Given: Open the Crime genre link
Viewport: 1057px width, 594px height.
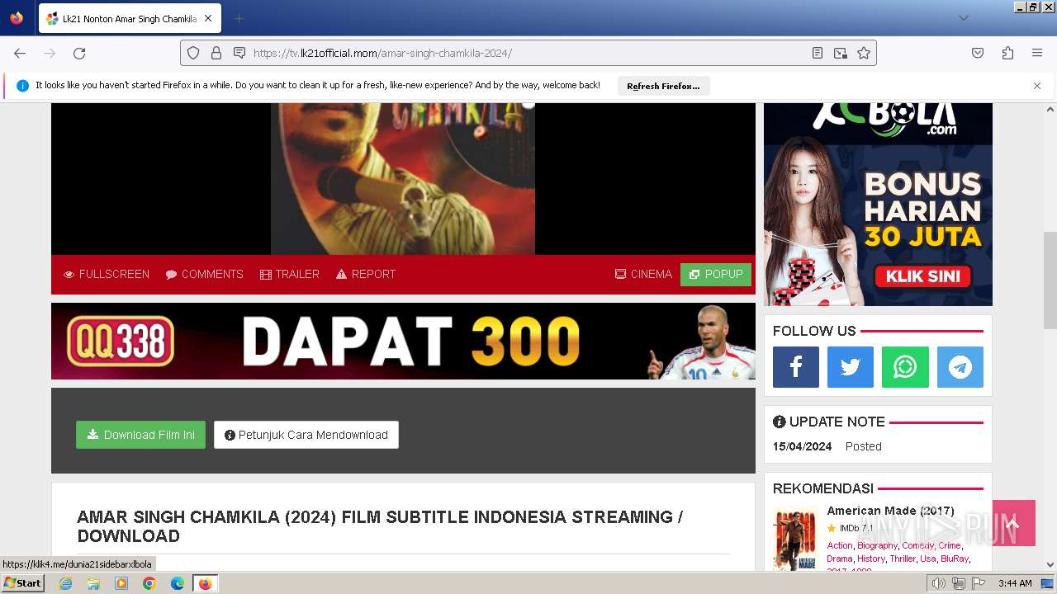Looking at the screenshot, I should 950,545.
